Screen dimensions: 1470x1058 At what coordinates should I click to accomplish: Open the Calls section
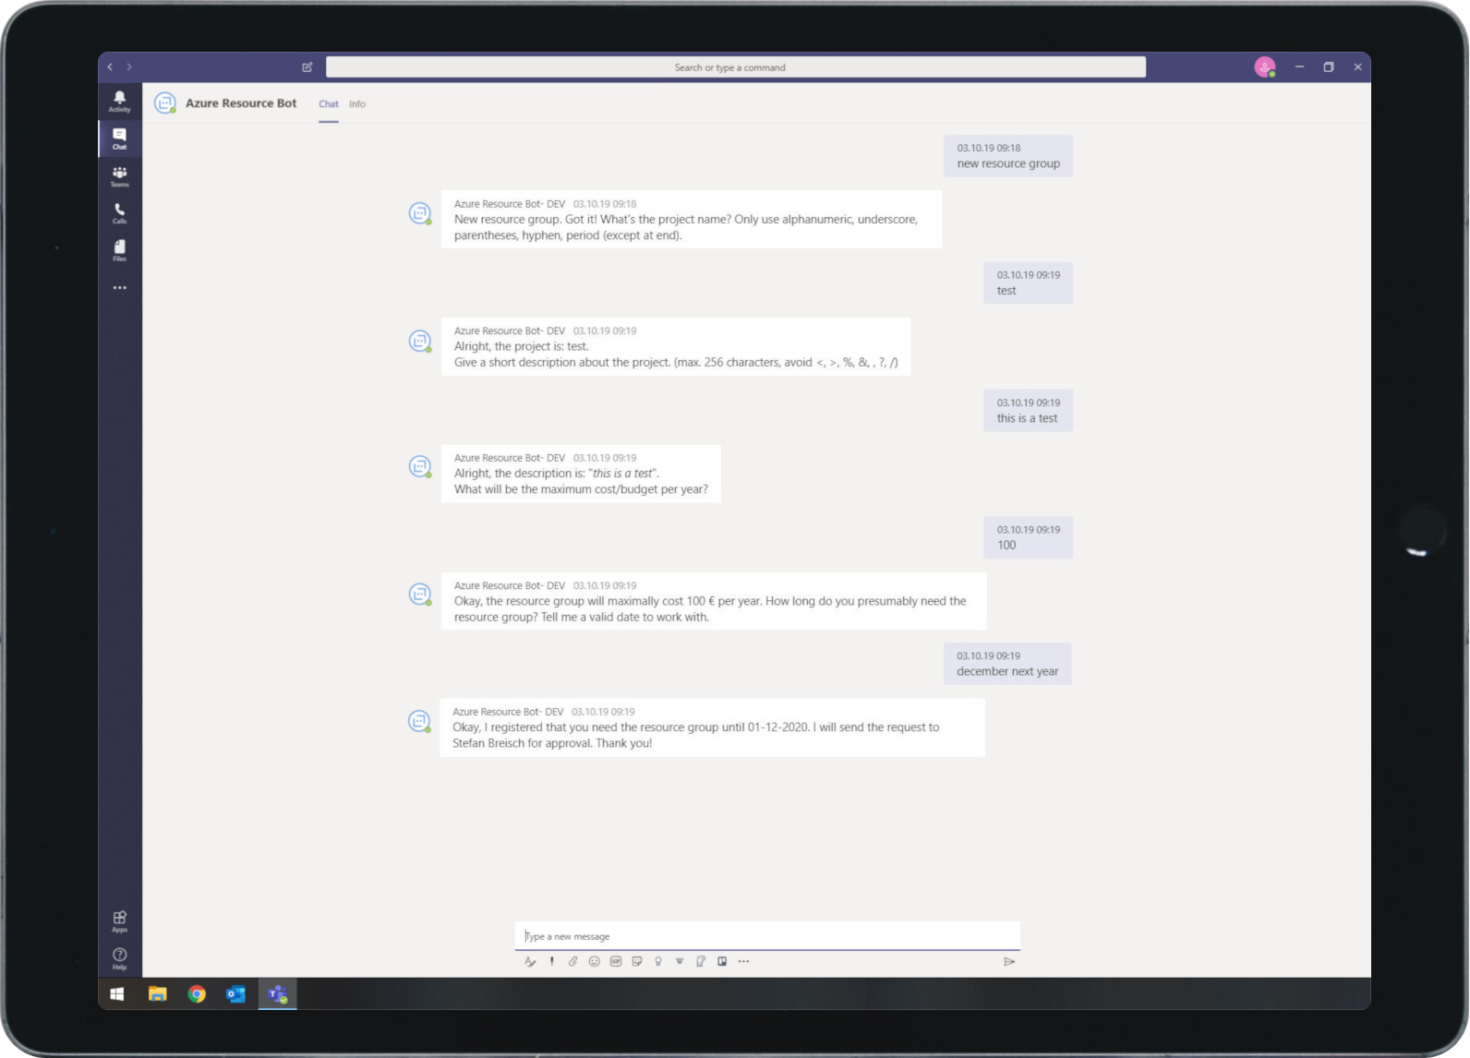click(119, 213)
